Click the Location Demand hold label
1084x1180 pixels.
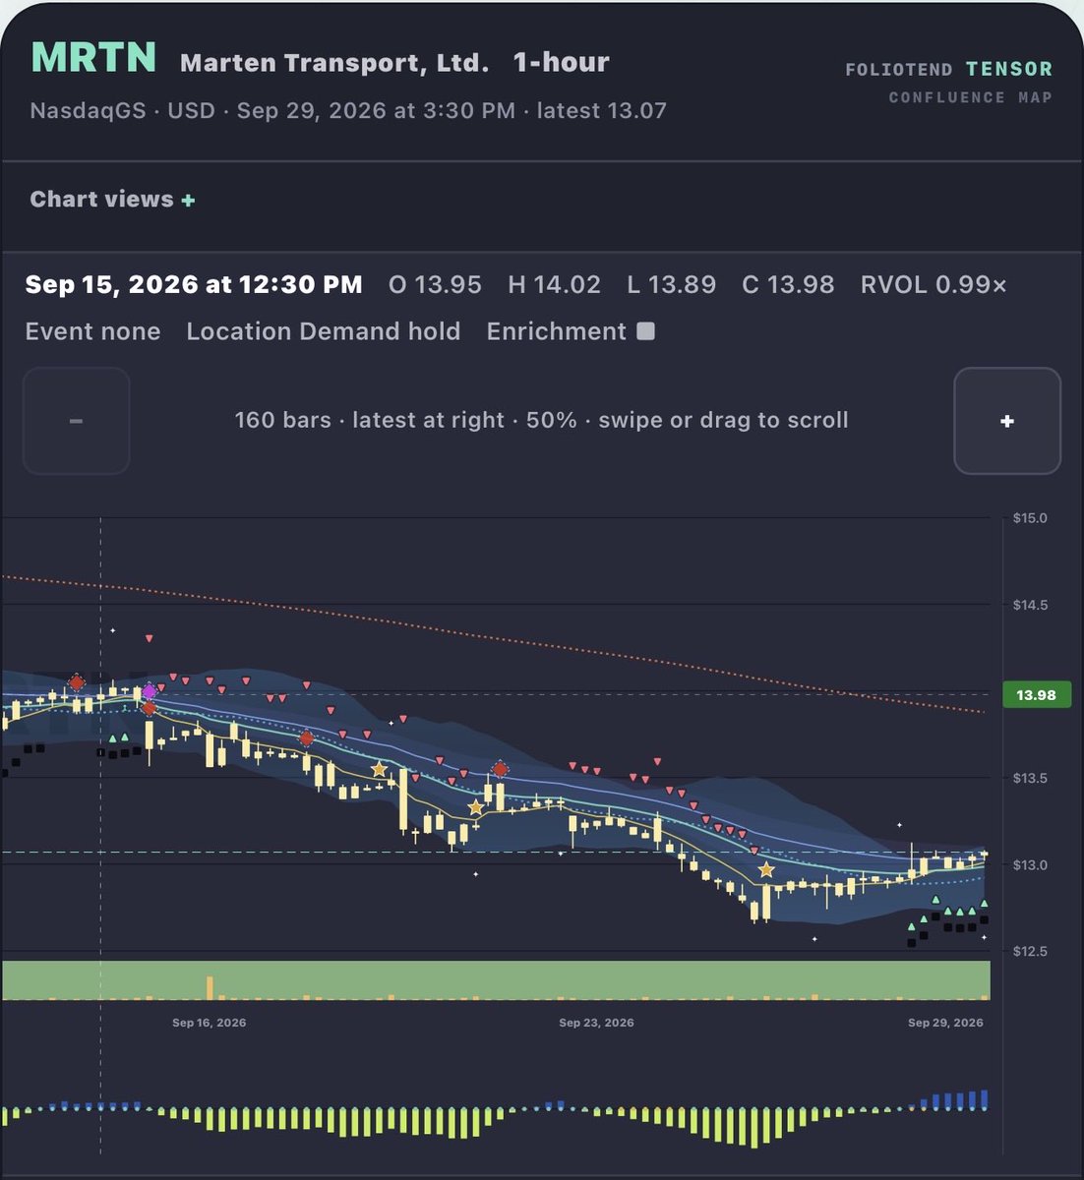[324, 331]
